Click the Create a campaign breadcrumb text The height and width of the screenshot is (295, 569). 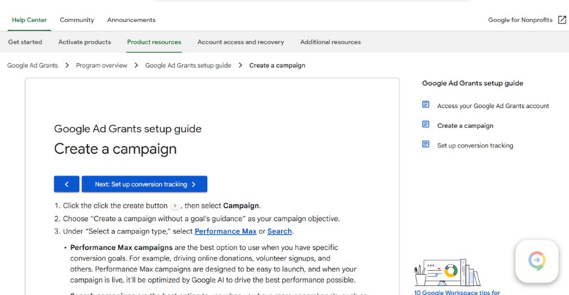[277, 65]
